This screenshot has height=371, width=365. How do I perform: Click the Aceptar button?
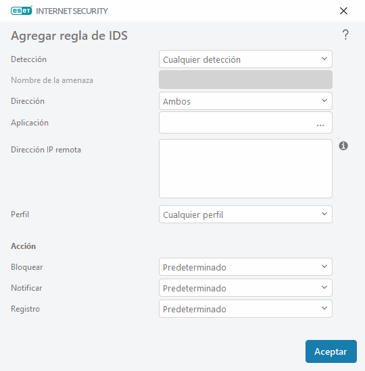click(x=331, y=351)
